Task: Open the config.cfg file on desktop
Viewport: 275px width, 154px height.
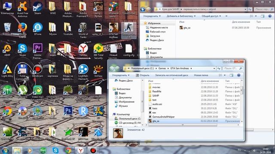Action: [128, 50]
